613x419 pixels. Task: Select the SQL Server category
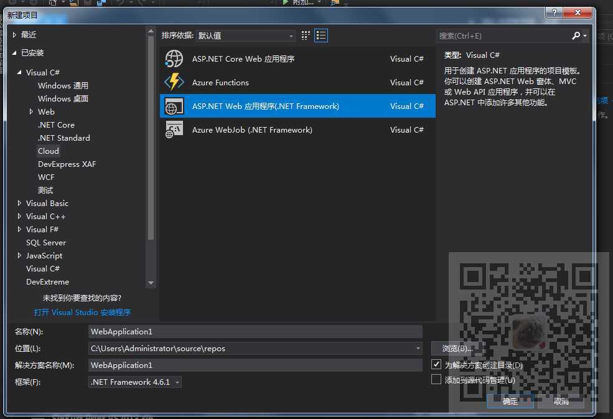45,243
